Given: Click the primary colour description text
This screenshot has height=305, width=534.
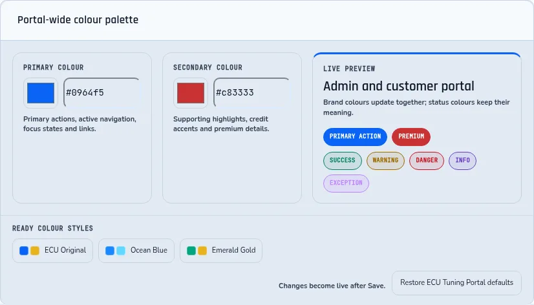Looking at the screenshot, I should (x=80, y=124).
